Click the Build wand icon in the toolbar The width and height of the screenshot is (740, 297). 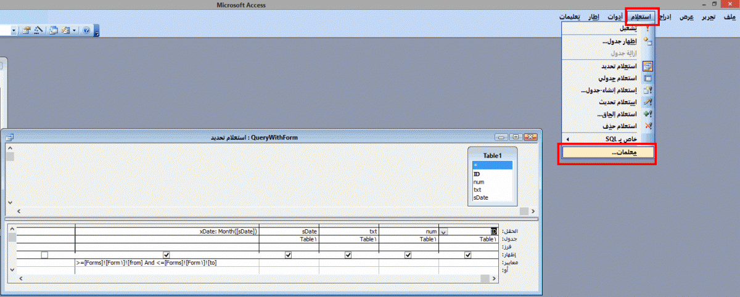[x=38, y=30]
